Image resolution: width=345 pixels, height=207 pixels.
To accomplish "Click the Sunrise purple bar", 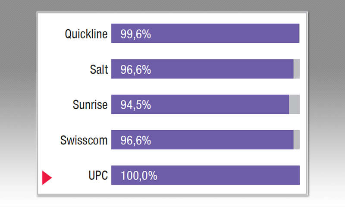I will pyautogui.click(x=200, y=104).
